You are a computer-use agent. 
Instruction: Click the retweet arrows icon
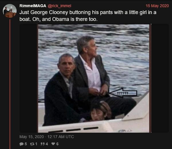pos(32,144)
